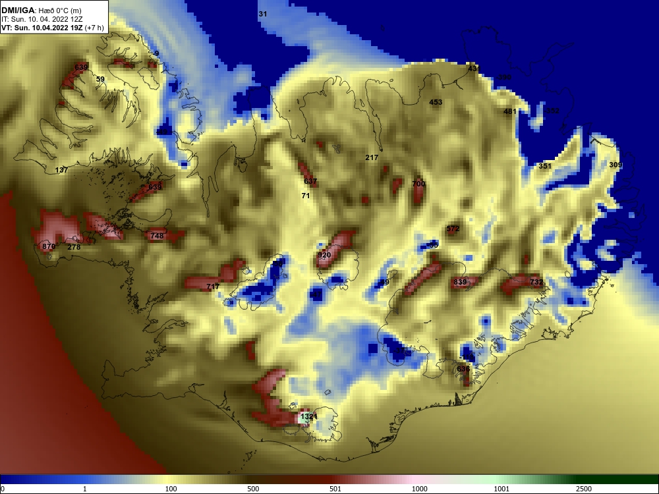Screen dimensions: 659x494
Task: Select the map value 572
Action: click(453, 229)
